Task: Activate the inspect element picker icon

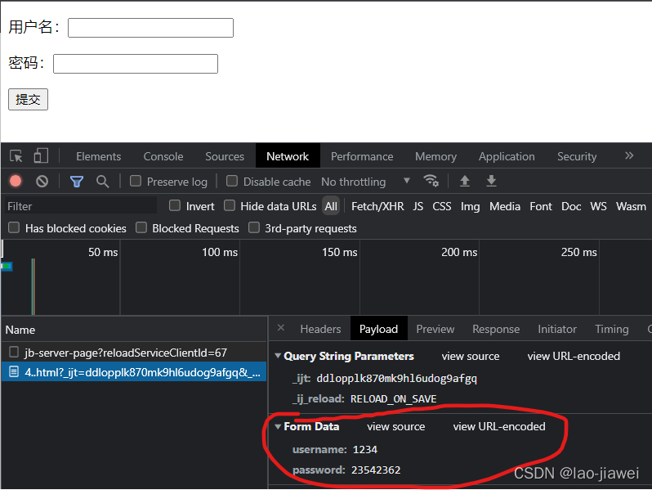Action: pos(16,156)
